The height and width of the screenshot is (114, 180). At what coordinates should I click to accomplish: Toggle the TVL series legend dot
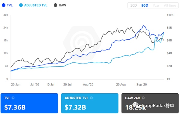click(4, 5)
